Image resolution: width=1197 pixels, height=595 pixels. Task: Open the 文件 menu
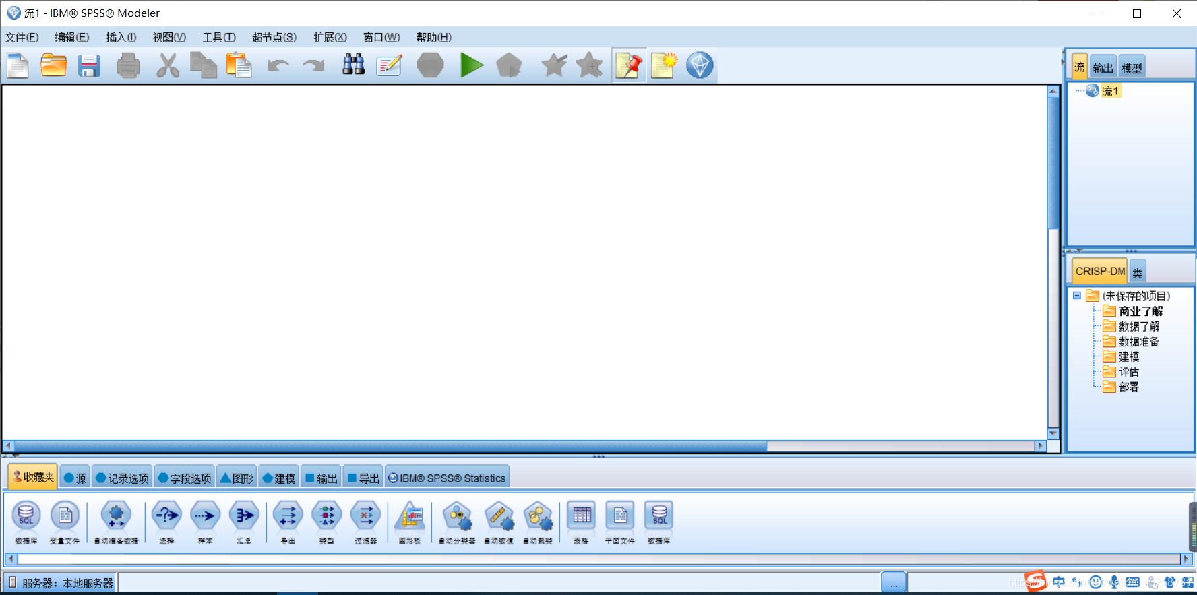[x=22, y=37]
